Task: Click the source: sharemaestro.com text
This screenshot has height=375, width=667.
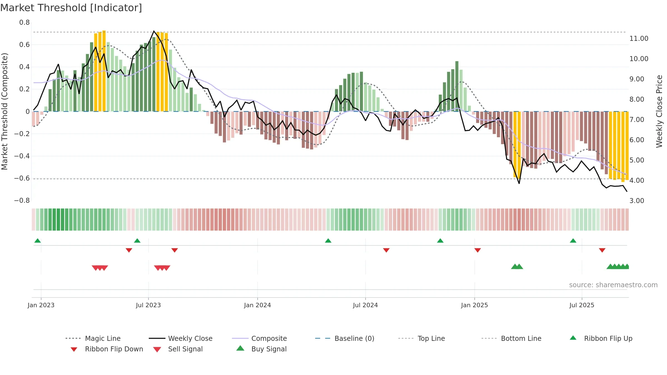Action: pos(613,285)
